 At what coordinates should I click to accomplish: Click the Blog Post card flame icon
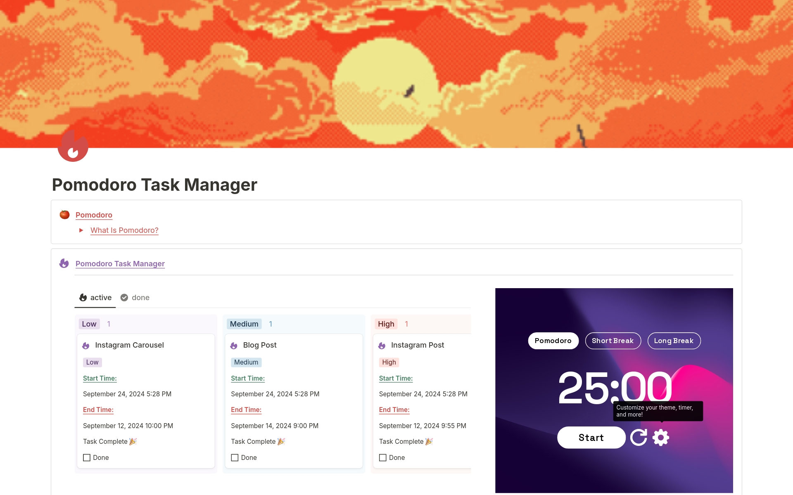point(234,346)
